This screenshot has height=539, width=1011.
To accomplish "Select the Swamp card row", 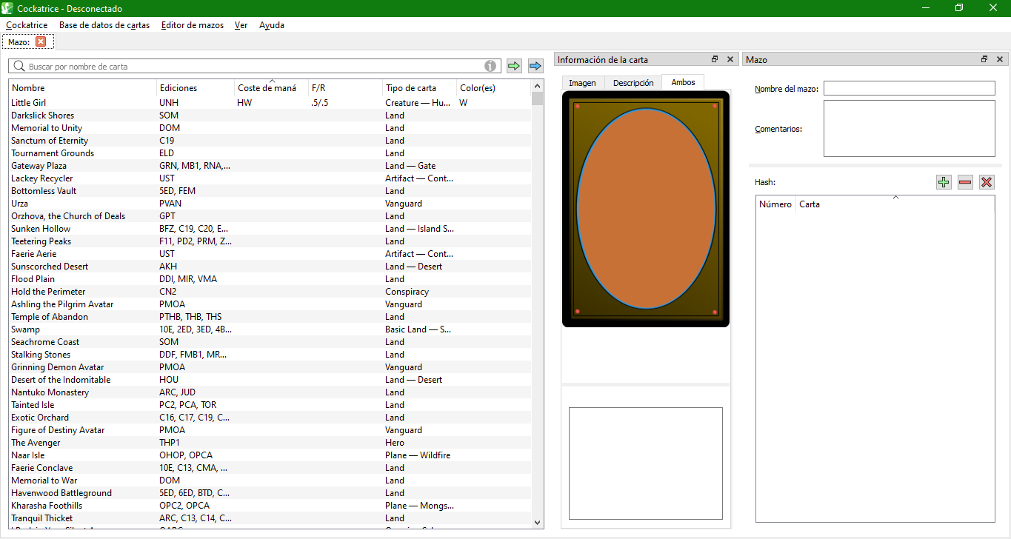I will 270,329.
